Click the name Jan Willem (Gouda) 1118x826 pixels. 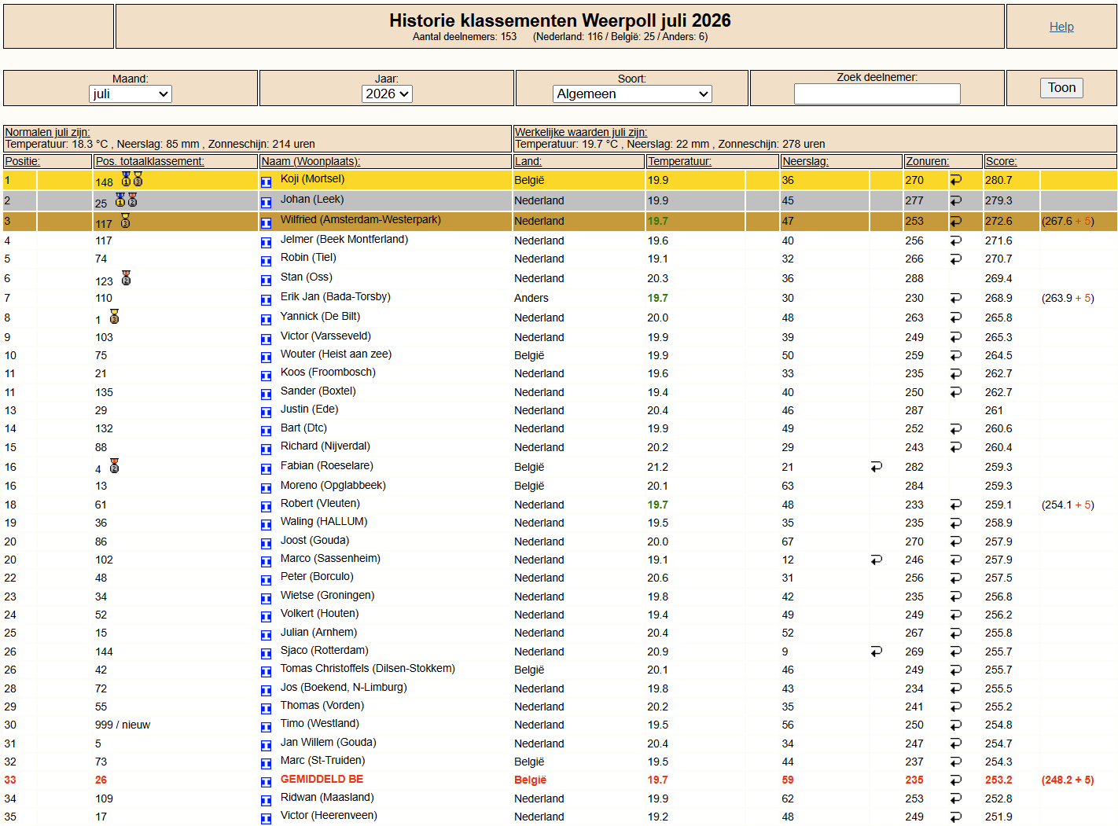pyautogui.click(x=329, y=742)
